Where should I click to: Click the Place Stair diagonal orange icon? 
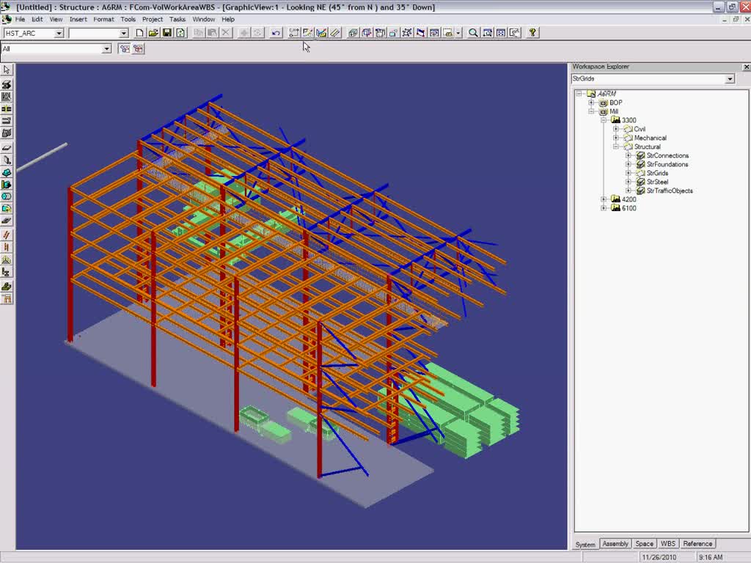[7, 235]
